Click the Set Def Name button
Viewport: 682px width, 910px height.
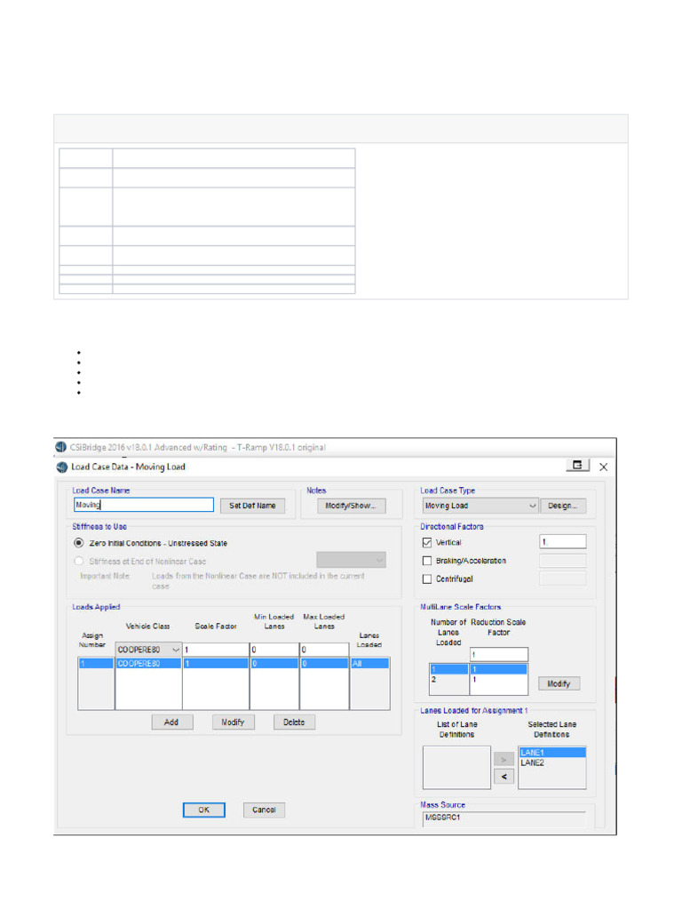click(252, 506)
